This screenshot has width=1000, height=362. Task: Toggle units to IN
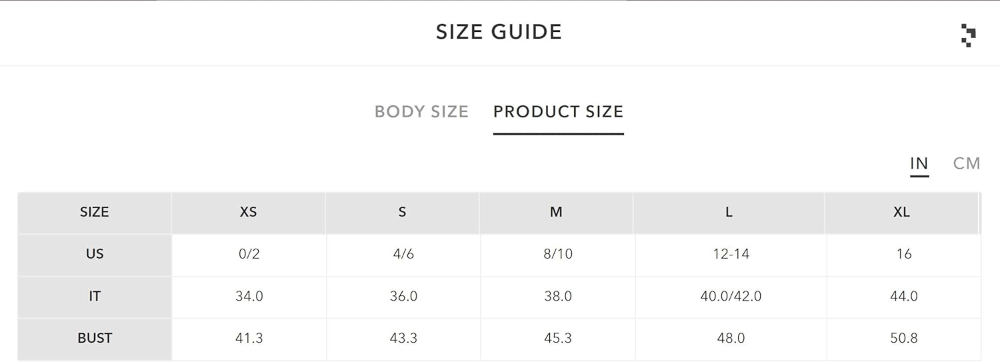(919, 163)
